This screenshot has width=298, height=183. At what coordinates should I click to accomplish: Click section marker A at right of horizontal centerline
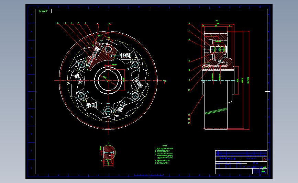165,81
